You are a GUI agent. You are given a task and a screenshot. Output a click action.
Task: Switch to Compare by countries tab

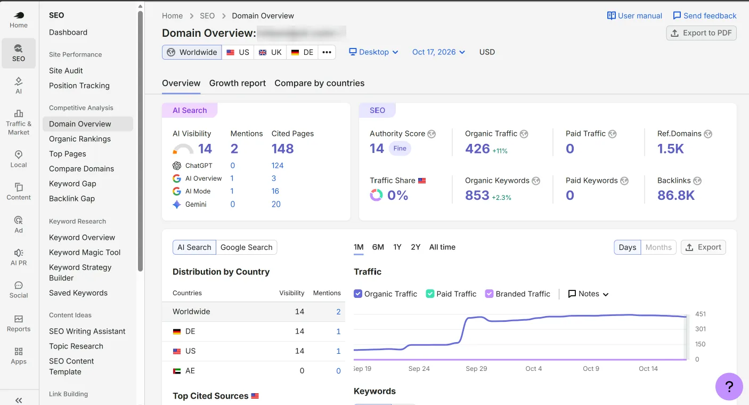pyautogui.click(x=320, y=83)
